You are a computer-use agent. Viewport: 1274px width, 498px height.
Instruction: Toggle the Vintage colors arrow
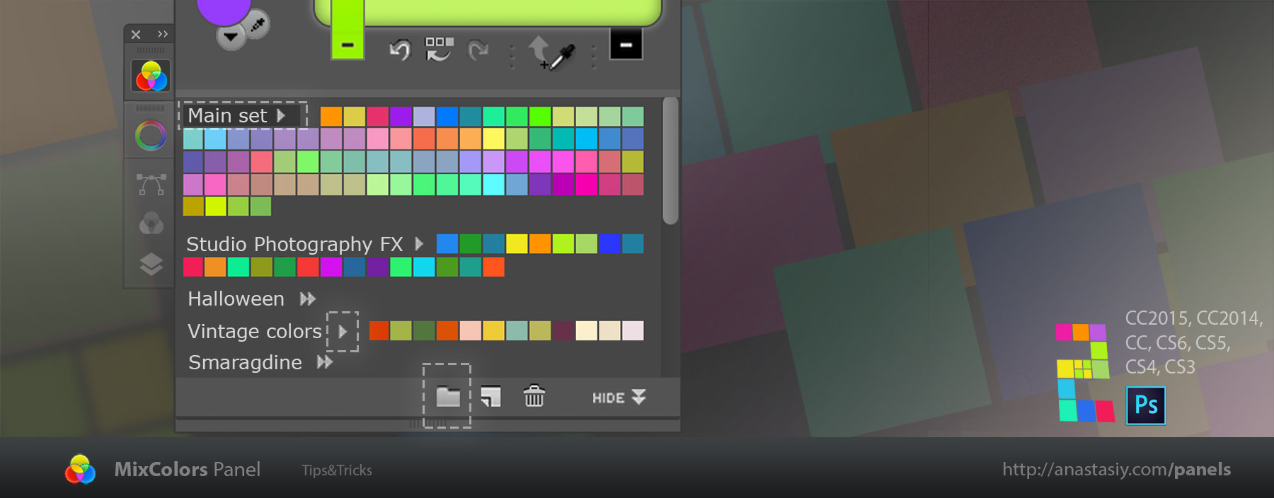(343, 331)
